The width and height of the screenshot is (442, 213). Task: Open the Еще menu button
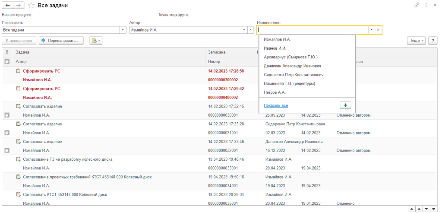pos(416,40)
